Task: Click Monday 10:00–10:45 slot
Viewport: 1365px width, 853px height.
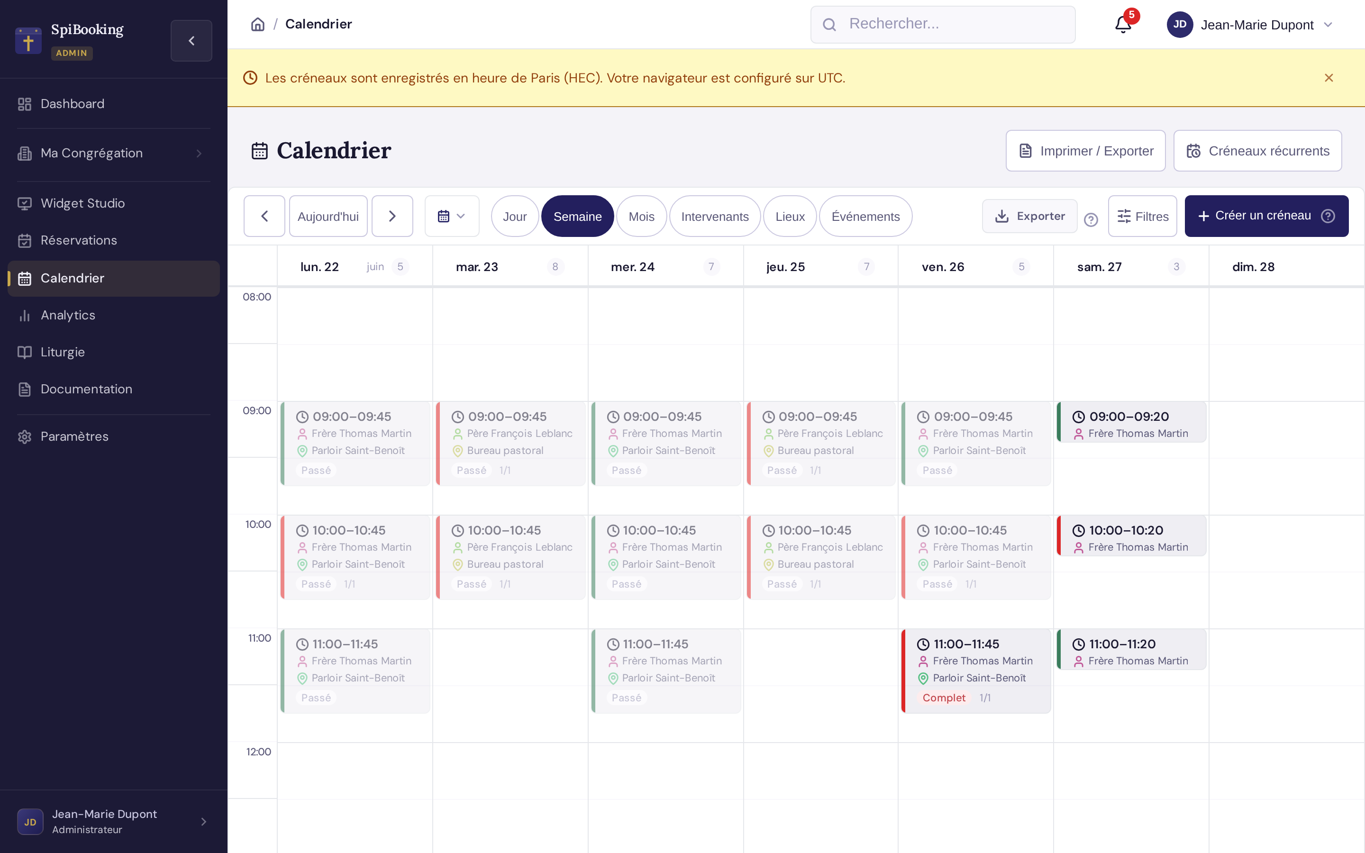Action: point(355,557)
